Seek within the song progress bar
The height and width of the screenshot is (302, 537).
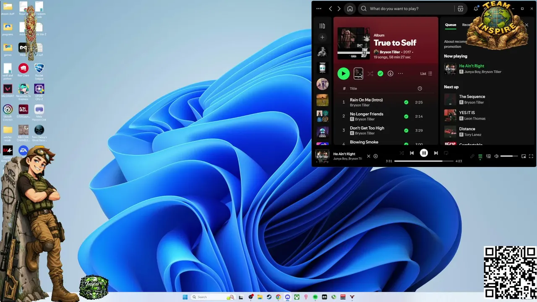(x=424, y=161)
